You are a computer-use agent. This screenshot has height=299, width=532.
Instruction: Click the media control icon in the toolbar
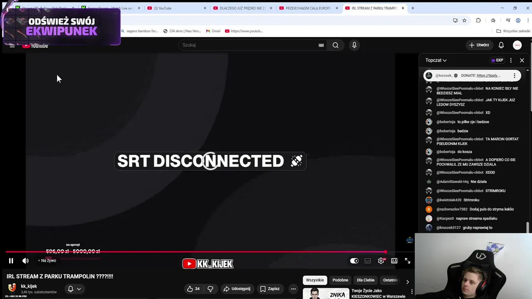508,20
